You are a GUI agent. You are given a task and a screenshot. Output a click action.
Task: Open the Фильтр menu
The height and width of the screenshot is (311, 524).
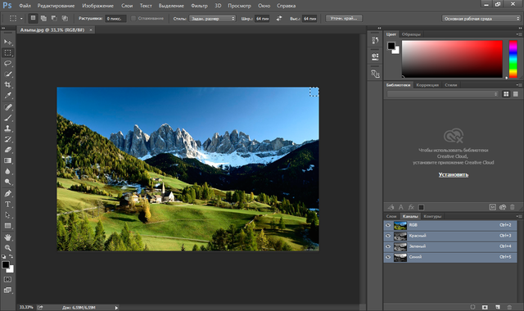point(199,6)
